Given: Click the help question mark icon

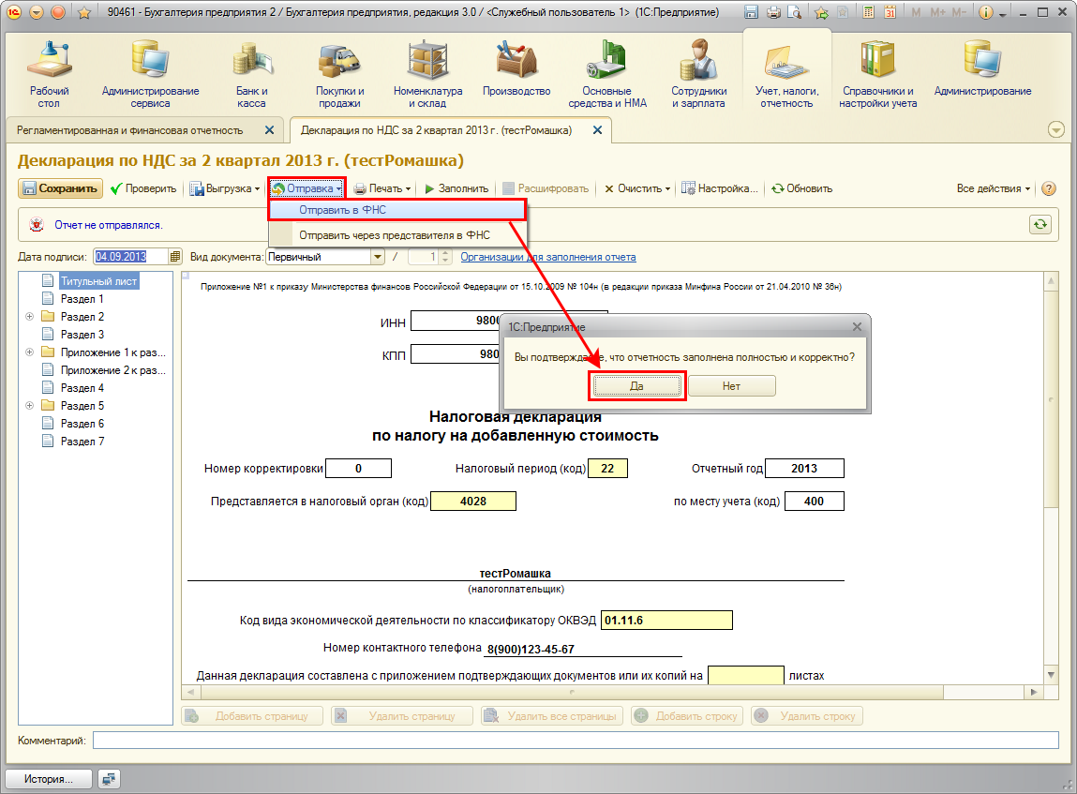Looking at the screenshot, I should click(1049, 188).
